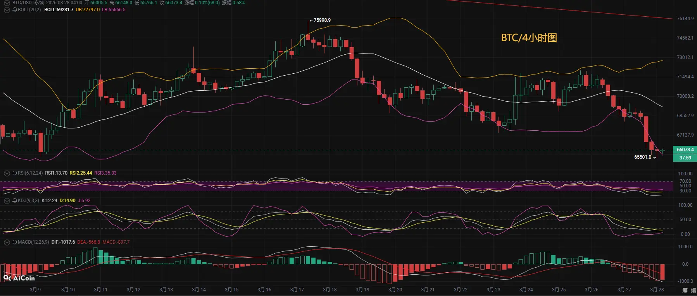697x296 pixels.
Task: Click the candle time 2026-03-28 04:00
Action: click(x=64, y=3)
